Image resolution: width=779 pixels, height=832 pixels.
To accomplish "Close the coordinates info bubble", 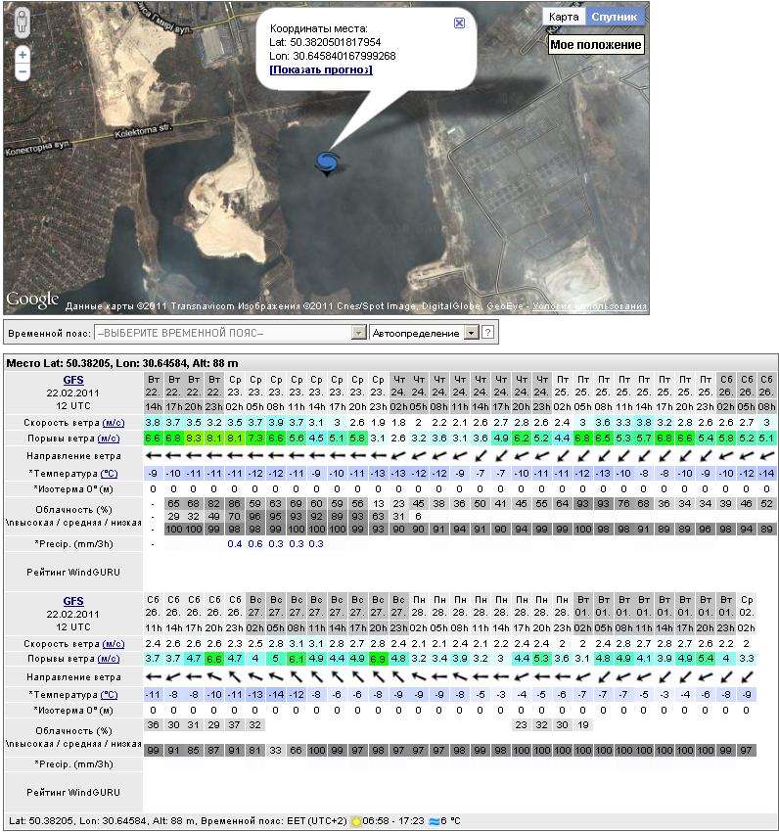I will (x=459, y=23).
